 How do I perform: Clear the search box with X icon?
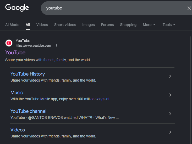[x=189, y=8]
